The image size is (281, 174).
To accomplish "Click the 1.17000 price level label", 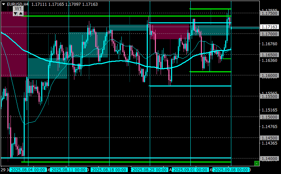I will tap(270, 34).
